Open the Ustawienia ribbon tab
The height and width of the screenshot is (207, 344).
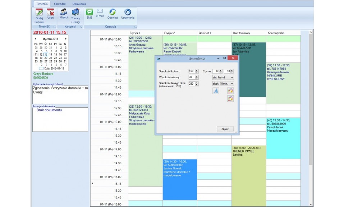(x=79, y=4)
